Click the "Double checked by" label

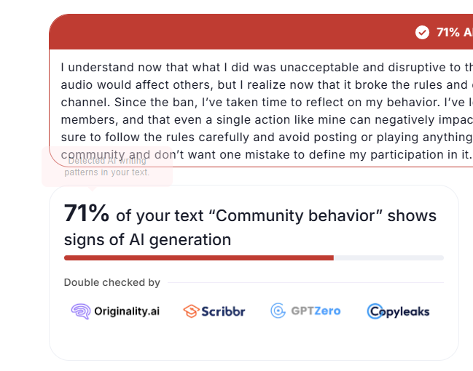pyautogui.click(x=112, y=282)
